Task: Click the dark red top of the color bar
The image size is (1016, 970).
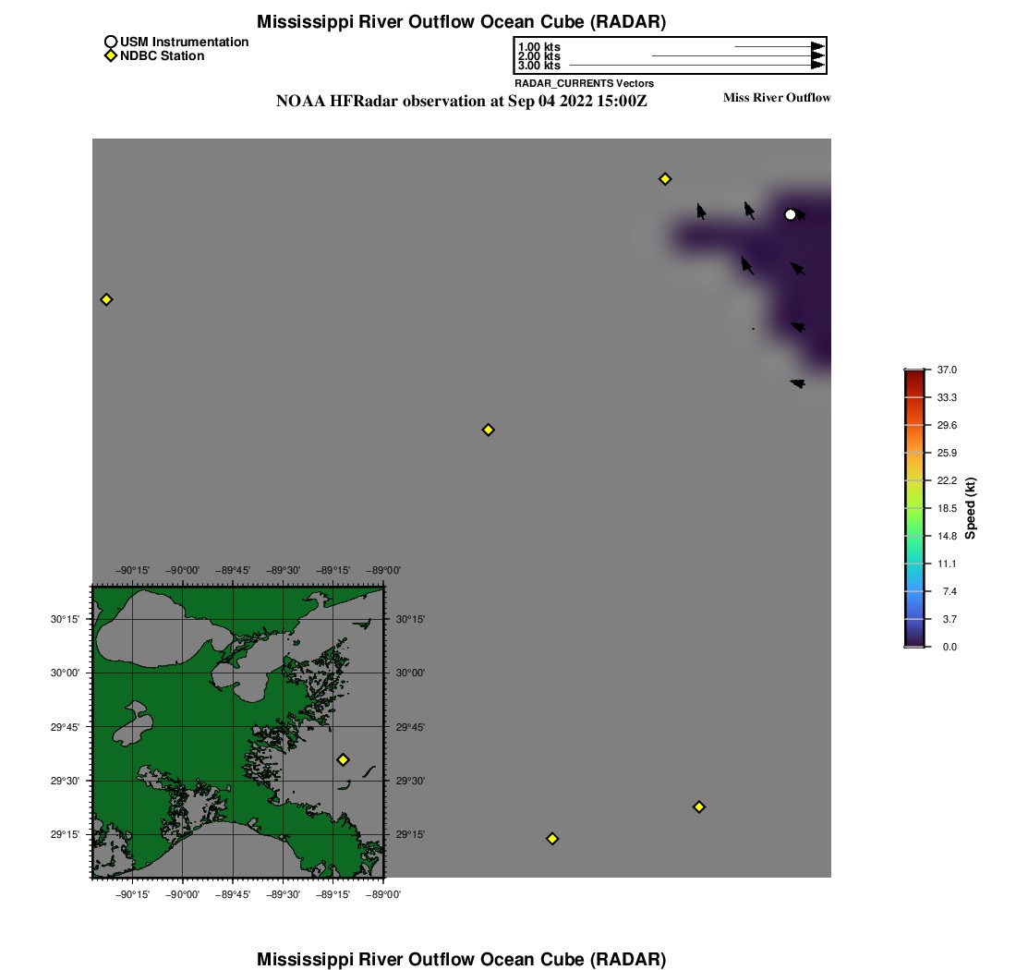Action: 914,375
